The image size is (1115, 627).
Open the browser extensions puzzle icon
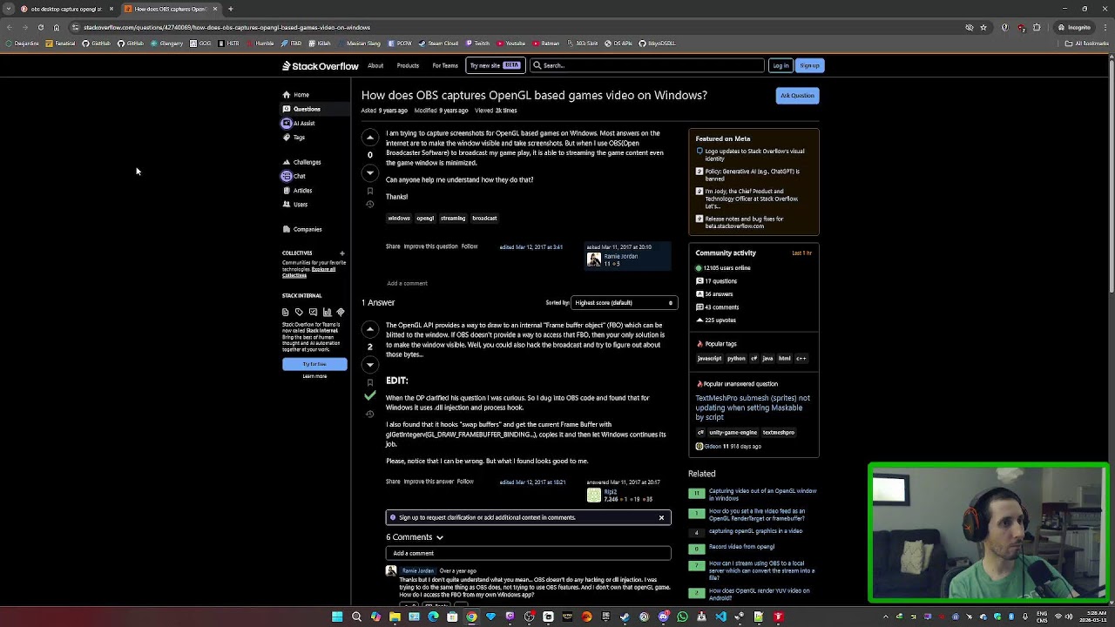(x=1037, y=27)
